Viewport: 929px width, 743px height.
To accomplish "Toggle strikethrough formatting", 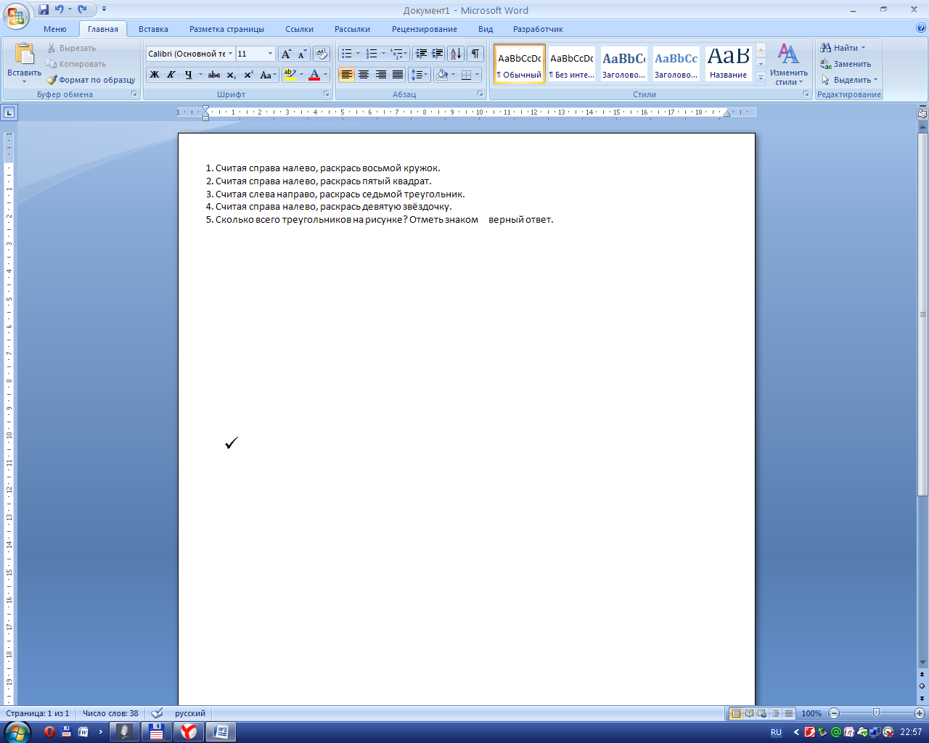I will (x=214, y=75).
